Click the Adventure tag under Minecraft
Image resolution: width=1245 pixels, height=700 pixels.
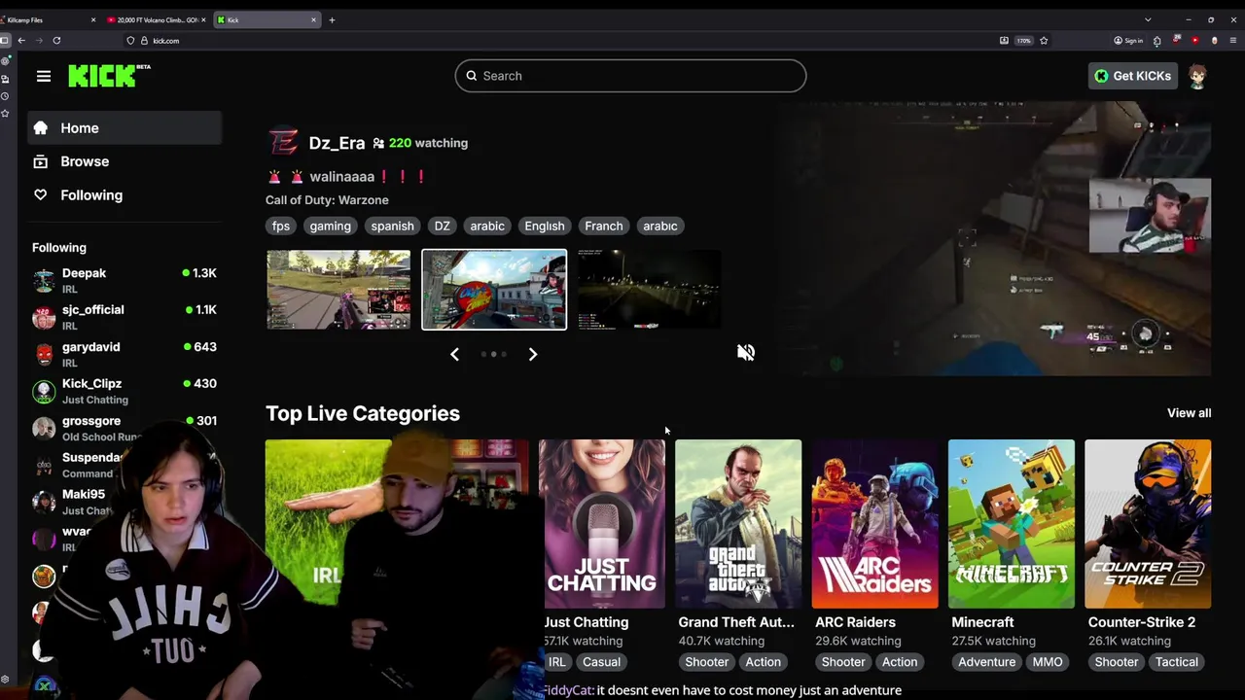pyautogui.click(x=987, y=662)
